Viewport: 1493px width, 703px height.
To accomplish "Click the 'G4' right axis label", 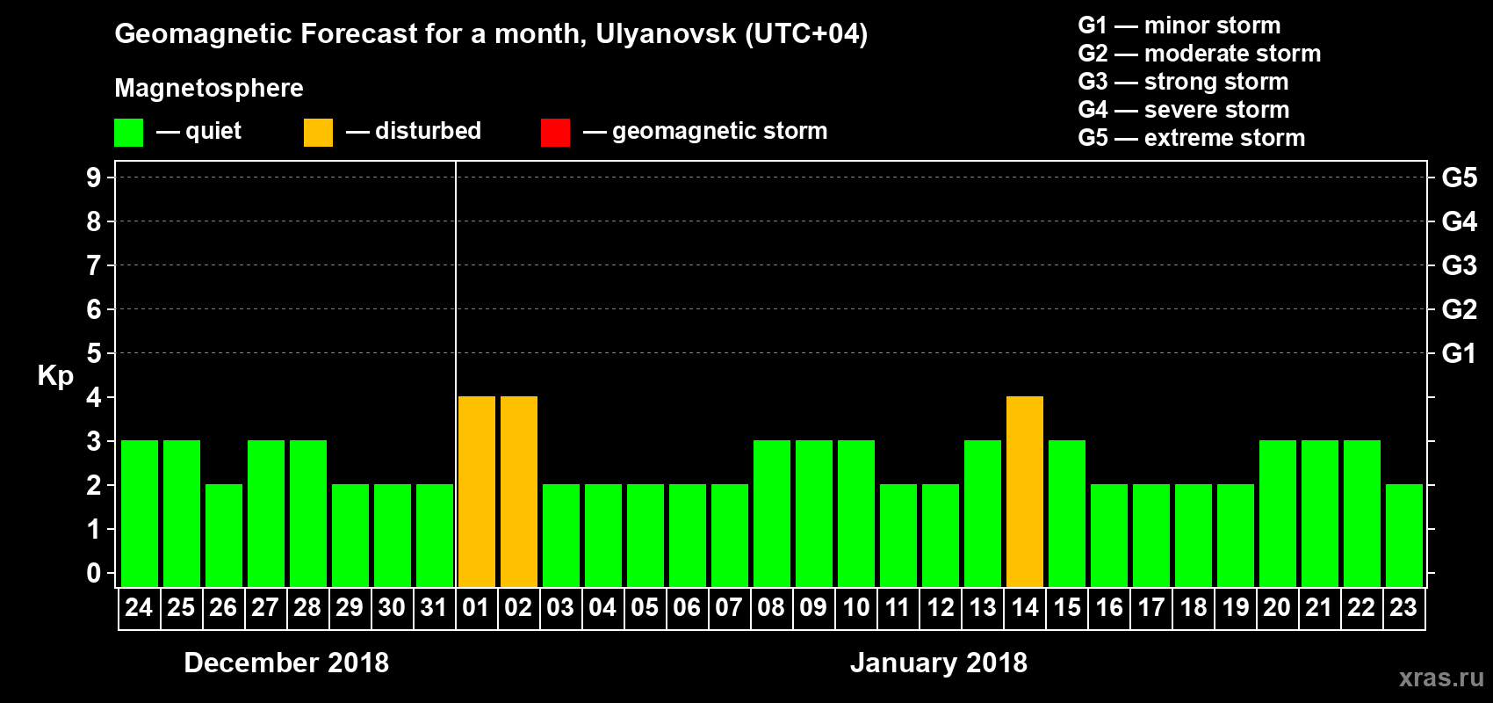I will point(1460,221).
